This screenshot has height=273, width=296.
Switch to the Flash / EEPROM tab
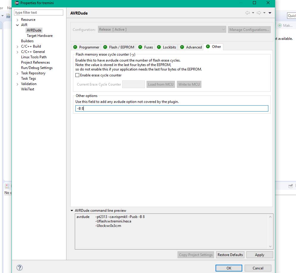click(119, 47)
